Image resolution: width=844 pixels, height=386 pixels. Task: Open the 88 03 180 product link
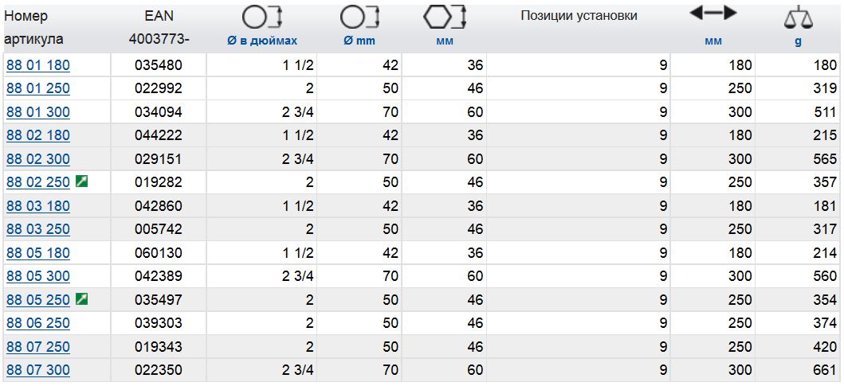click(38, 206)
